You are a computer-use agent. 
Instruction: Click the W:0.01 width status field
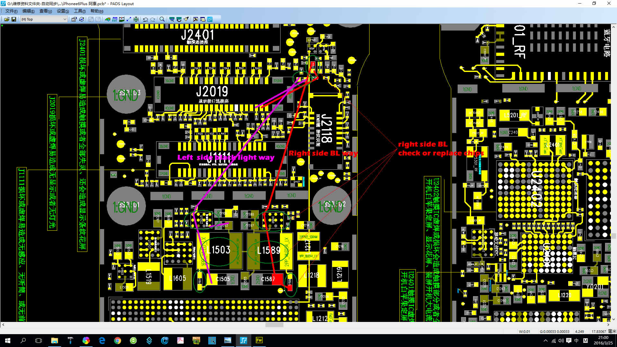pyautogui.click(x=524, y=331)
